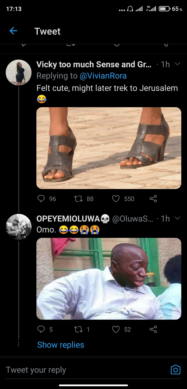Open options chevron on OPEYEMIOLUWA's tweet
Viewport: 187px width, 389px height.
tap(177, 218)
